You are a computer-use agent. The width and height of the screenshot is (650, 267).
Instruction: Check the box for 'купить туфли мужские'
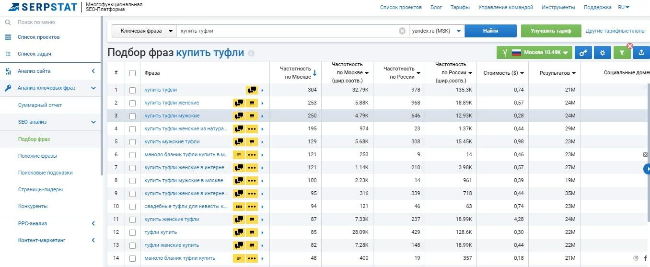[x=132, y=116]
